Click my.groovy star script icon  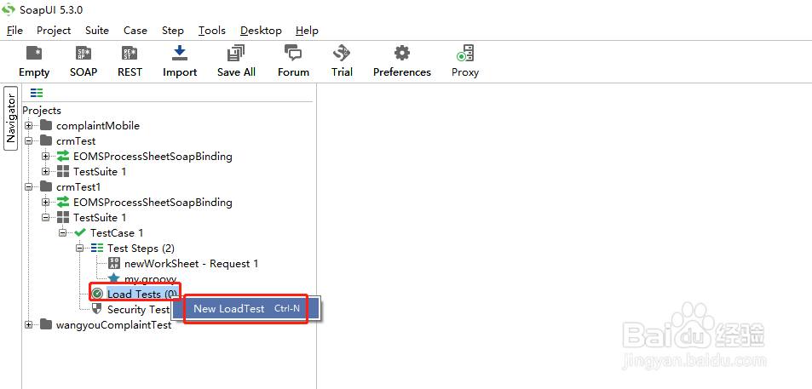coord(114,278)
